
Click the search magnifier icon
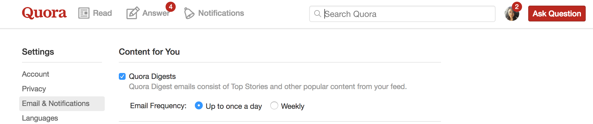pos(318,14)
